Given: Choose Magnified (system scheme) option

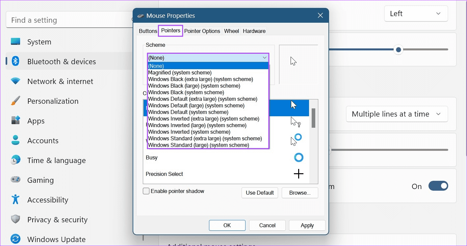Looking at the screenshot, I should (x=208, y=72).
